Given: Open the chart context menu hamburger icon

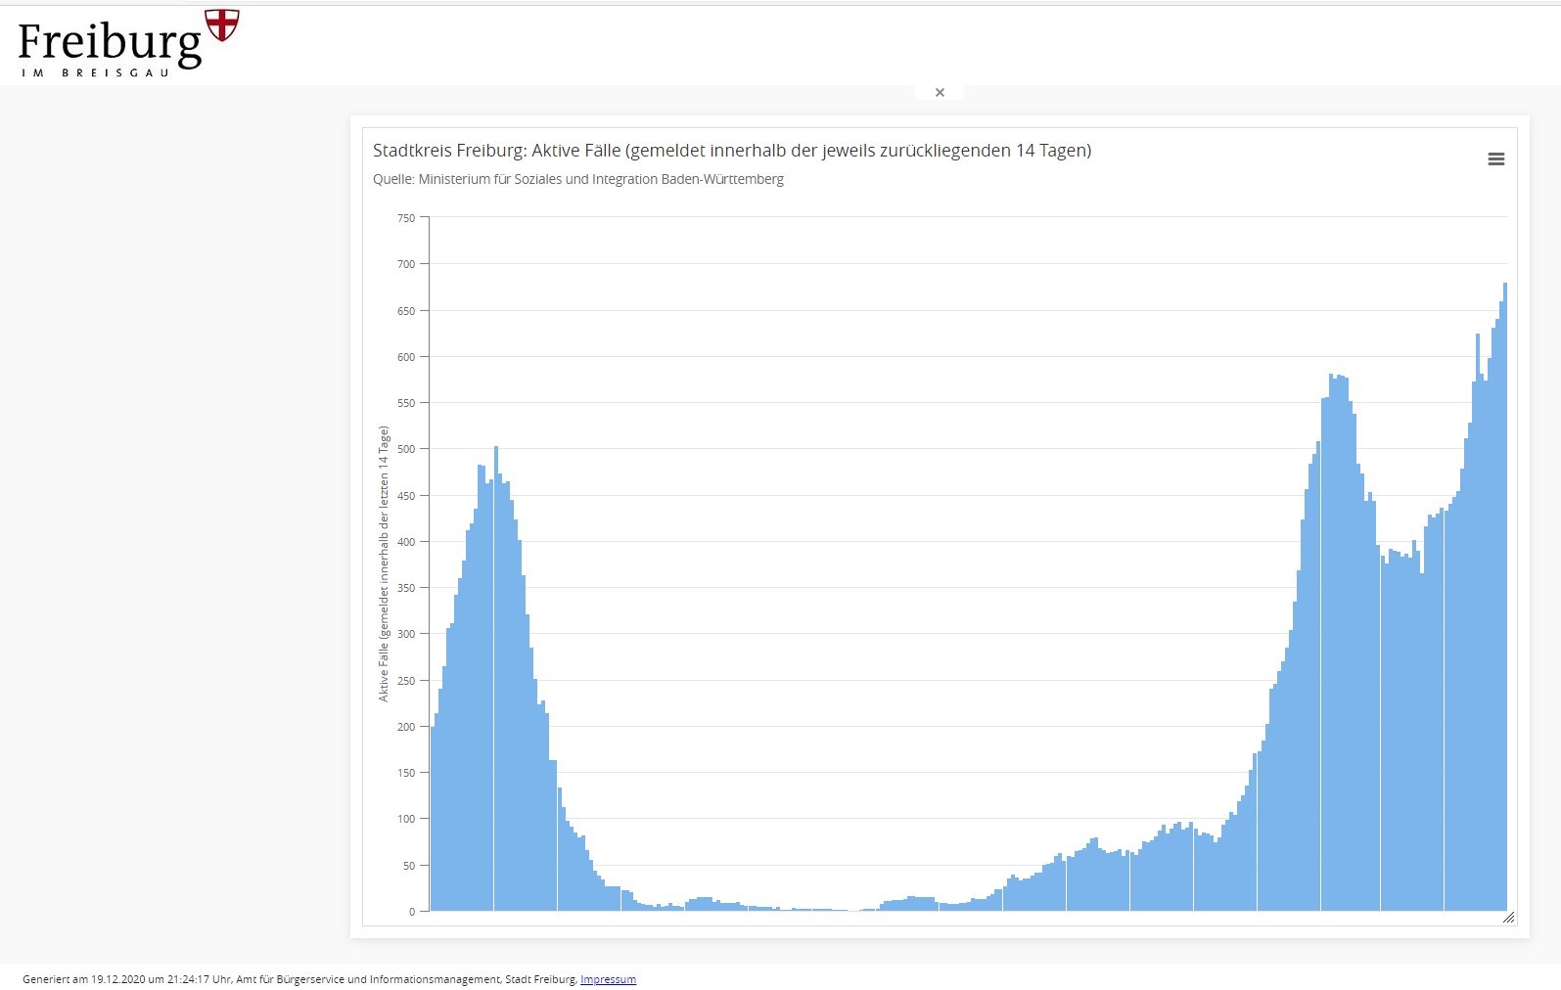Looking at the screenshot, I should tap(1495, 159).
